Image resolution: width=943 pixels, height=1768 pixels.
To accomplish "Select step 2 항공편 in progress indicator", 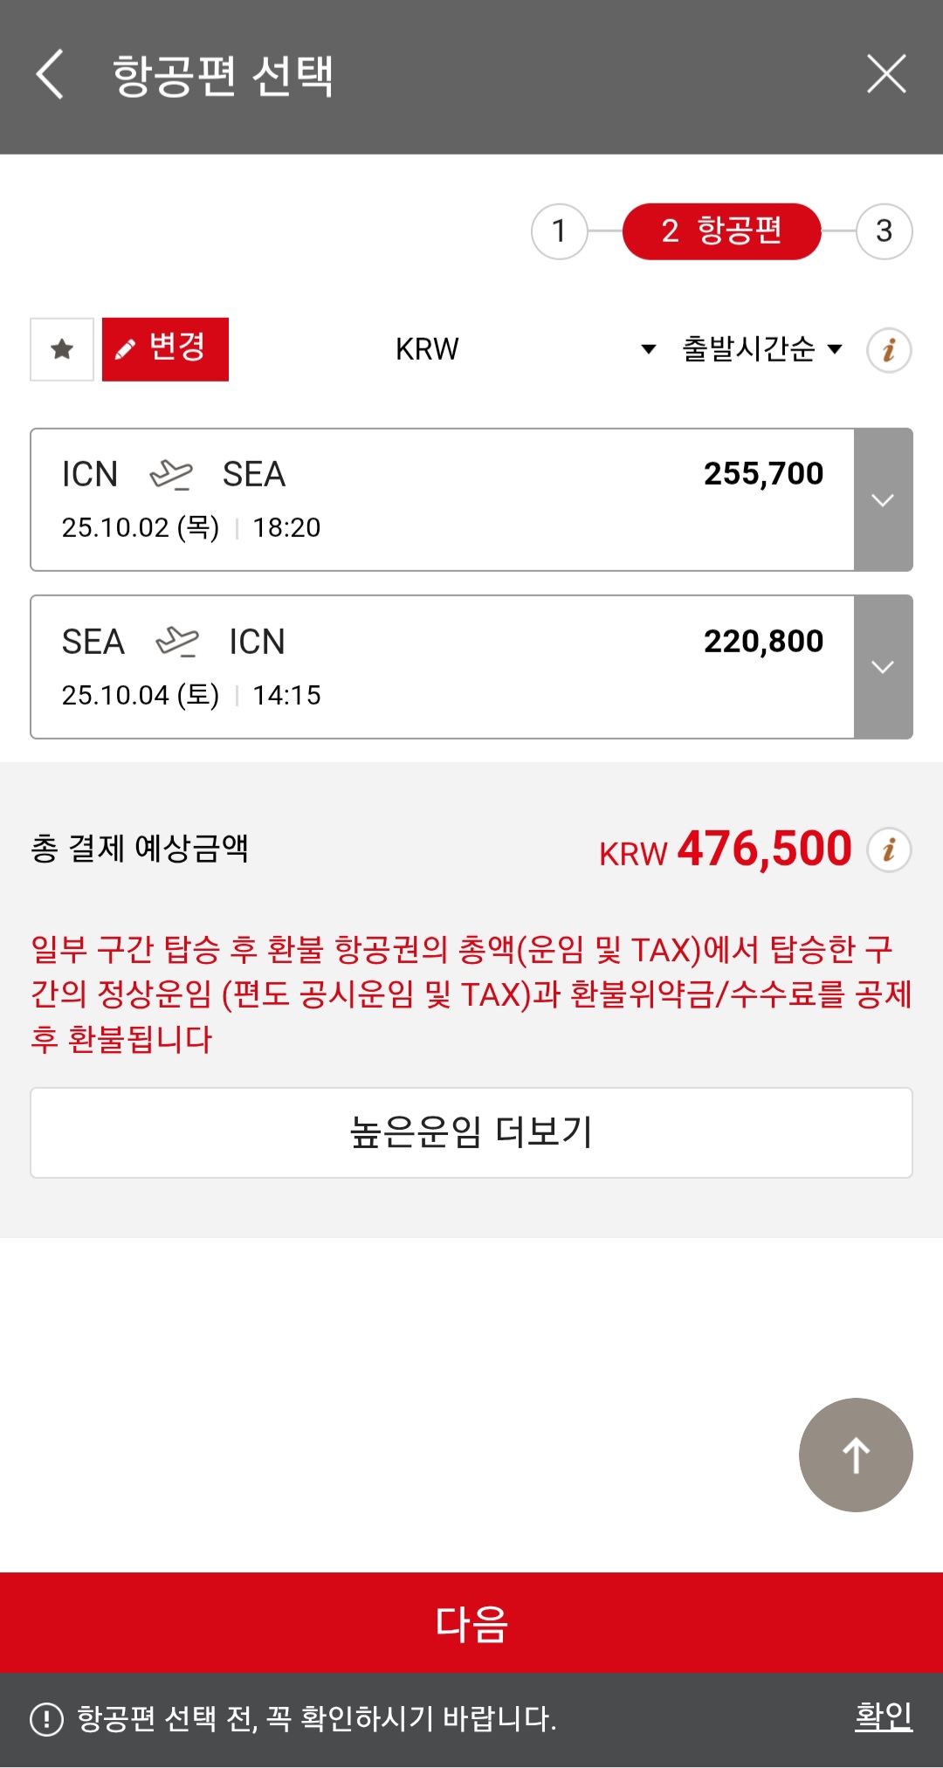I will (x=721, y=231).
